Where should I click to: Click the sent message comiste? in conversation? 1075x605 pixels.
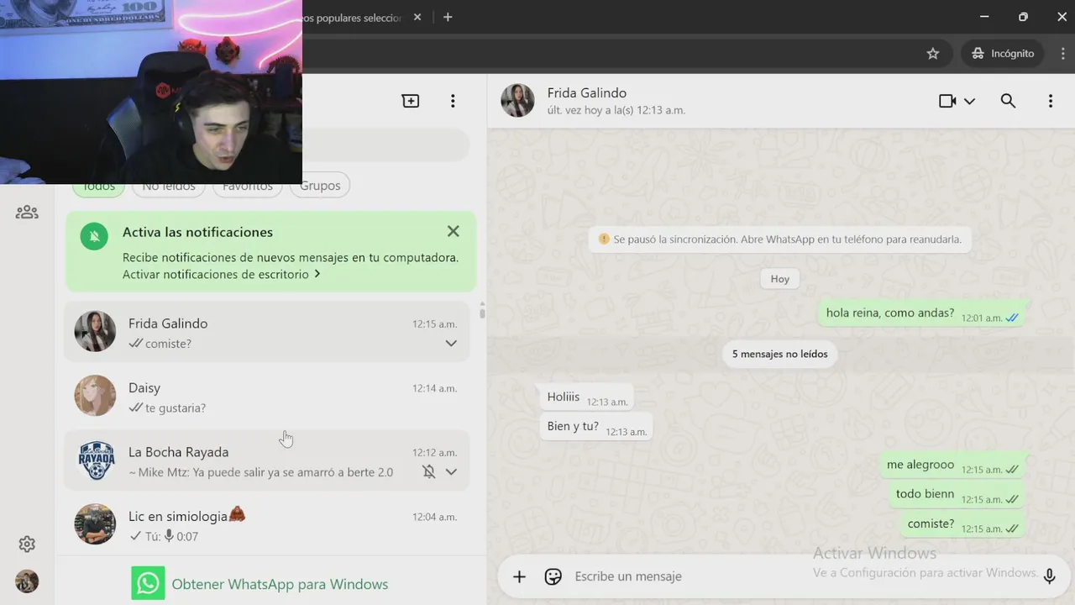962,524
